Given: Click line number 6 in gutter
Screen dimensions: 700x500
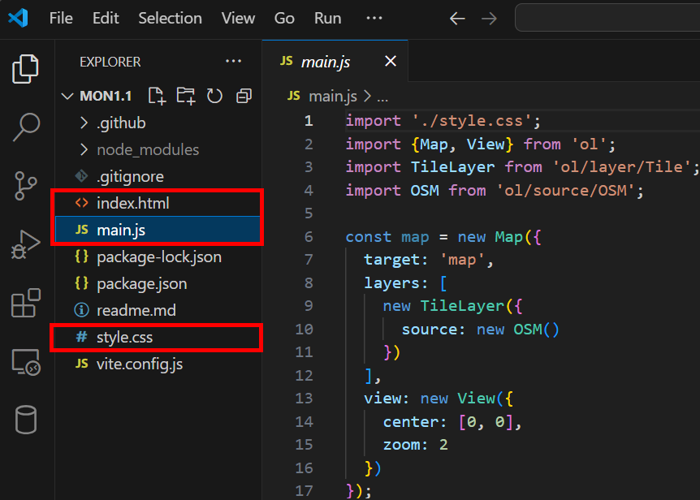Looking at the screenshot, I should 309,237.
